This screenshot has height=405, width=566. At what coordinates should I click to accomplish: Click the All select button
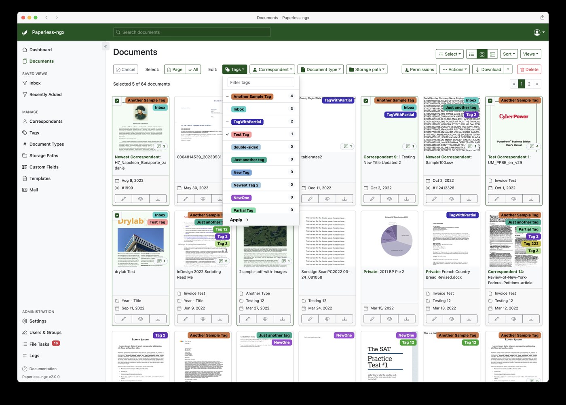pos(193,69)
